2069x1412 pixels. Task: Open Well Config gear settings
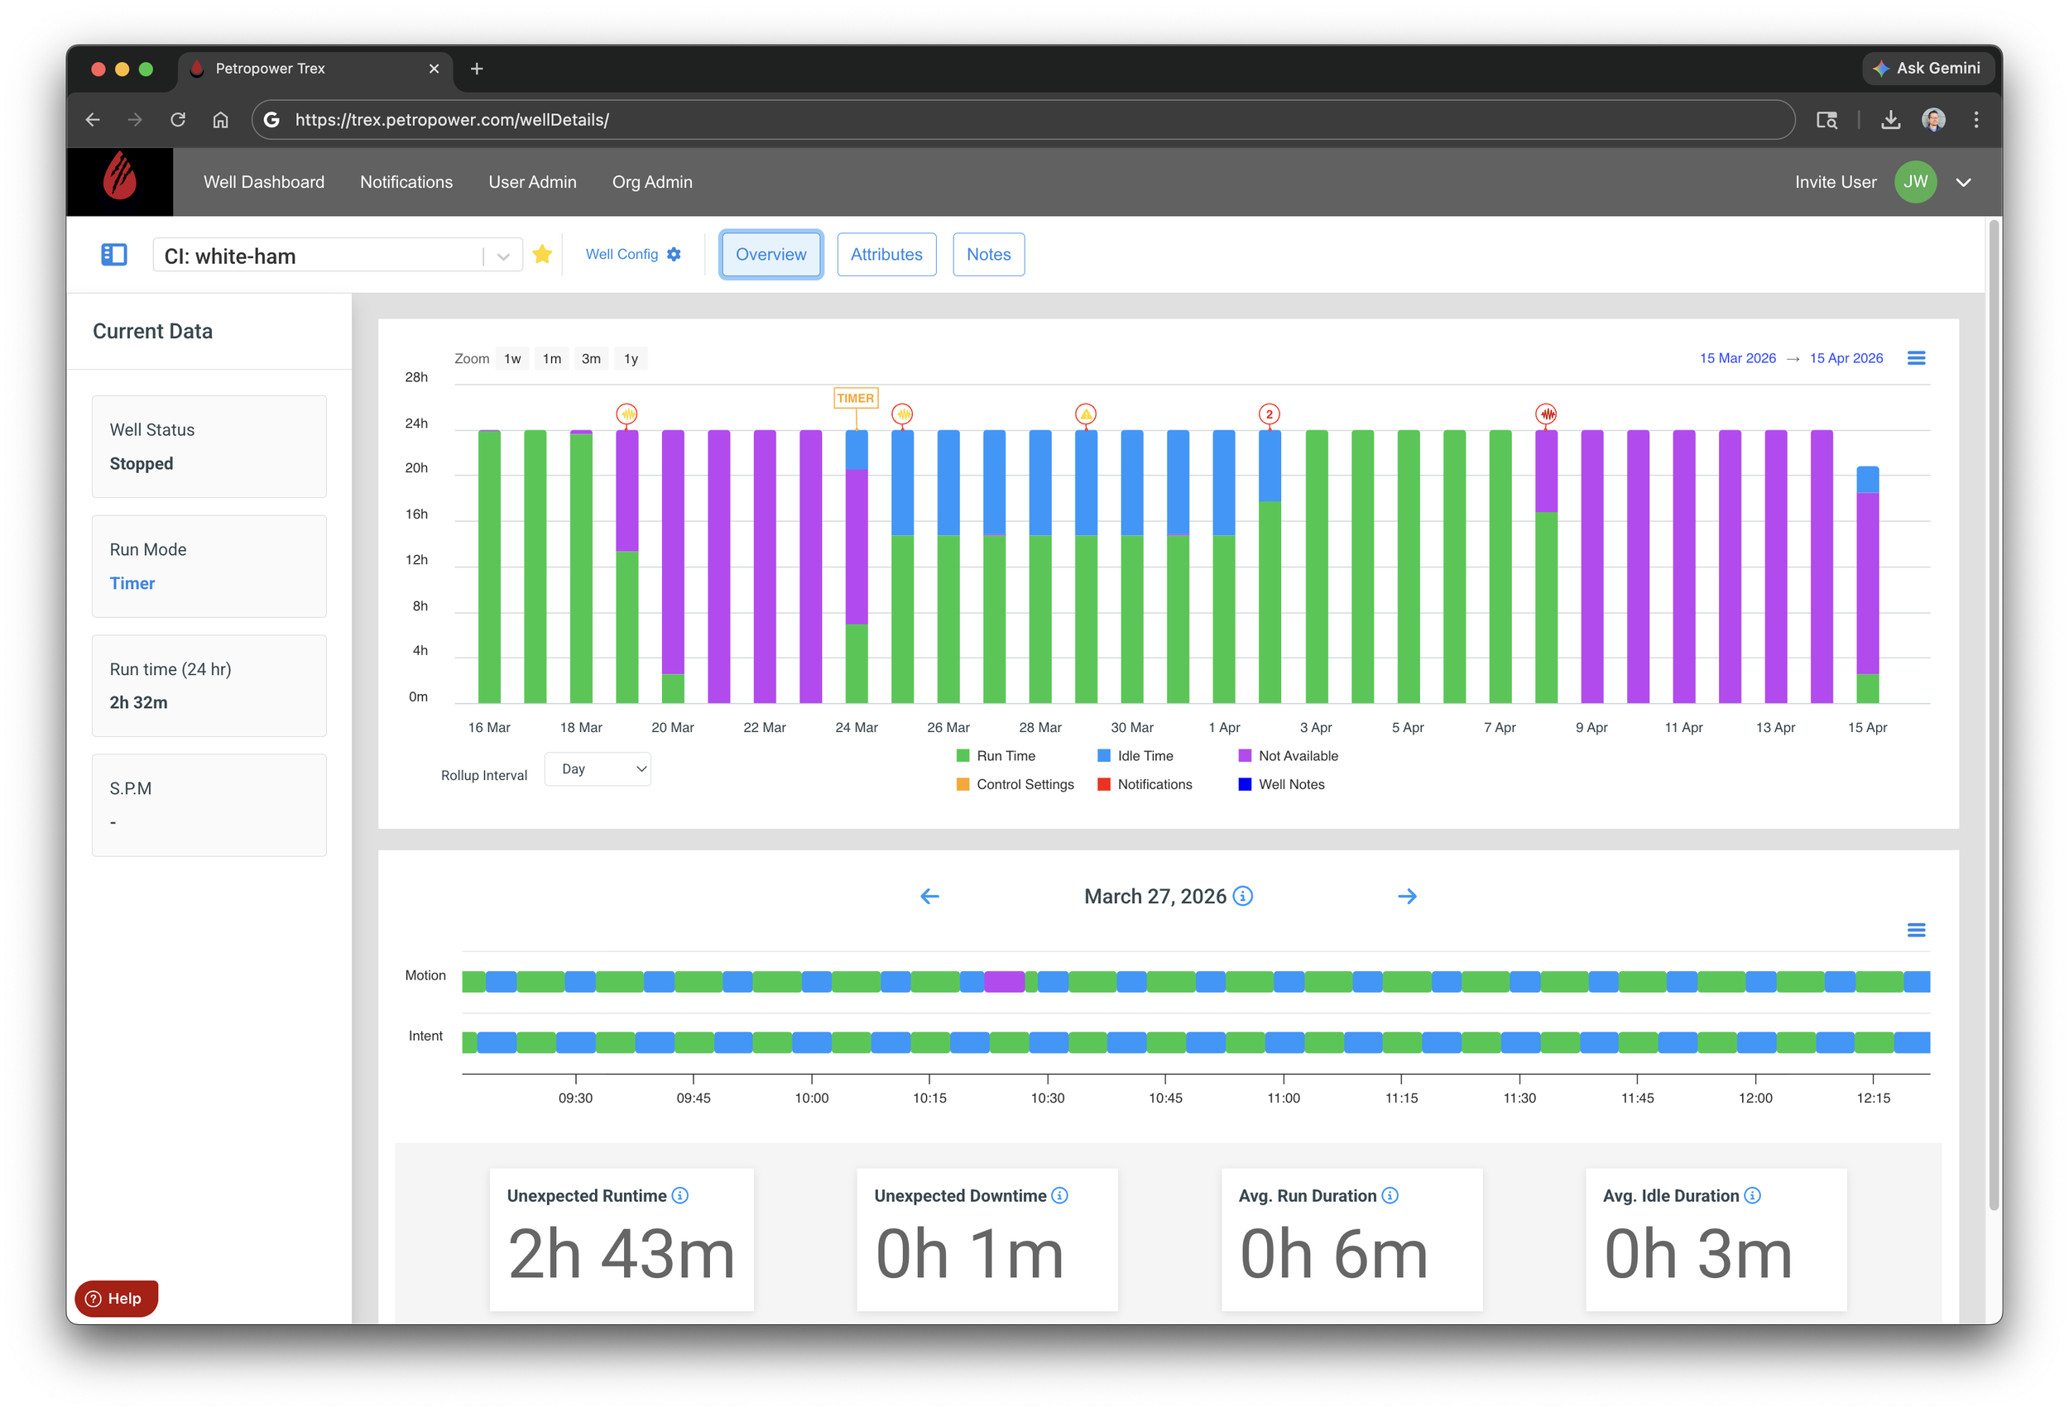(674, 255)
